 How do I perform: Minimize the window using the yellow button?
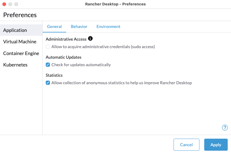[10, 4]
